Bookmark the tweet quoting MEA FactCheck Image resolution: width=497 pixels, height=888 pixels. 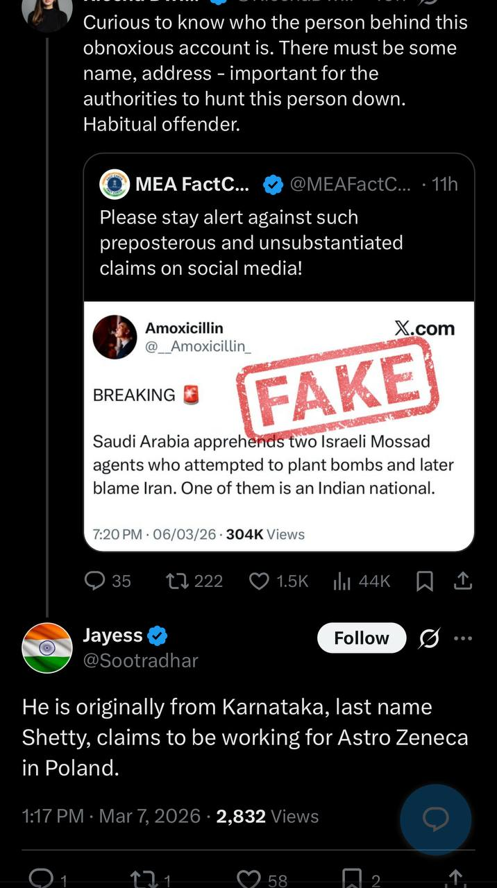424,581
